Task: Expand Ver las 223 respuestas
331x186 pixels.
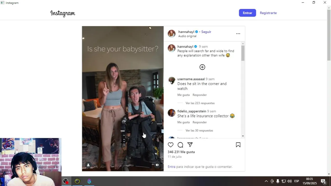Action: (200, 103)
